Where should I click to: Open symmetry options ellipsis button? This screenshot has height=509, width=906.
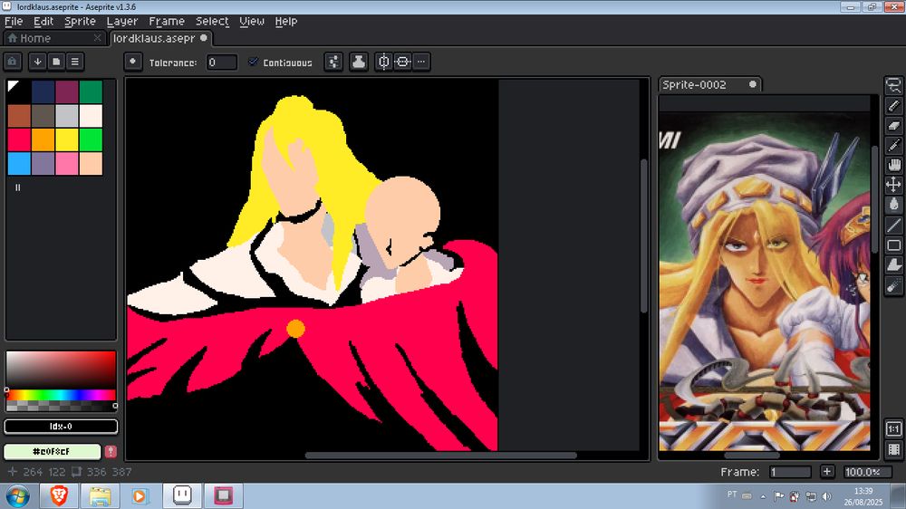(421, 62)
